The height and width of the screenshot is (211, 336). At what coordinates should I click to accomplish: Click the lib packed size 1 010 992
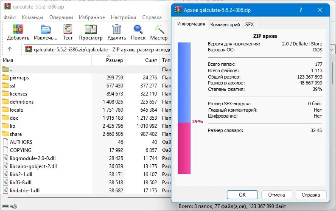[x=147, y=126]
